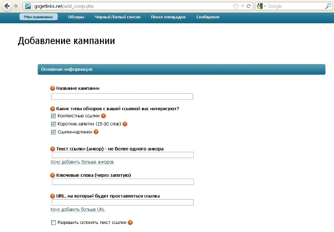This screenshot has height=232, width=334.
Task: Click the Основная информация section header
Action: [x=181, y=69]
